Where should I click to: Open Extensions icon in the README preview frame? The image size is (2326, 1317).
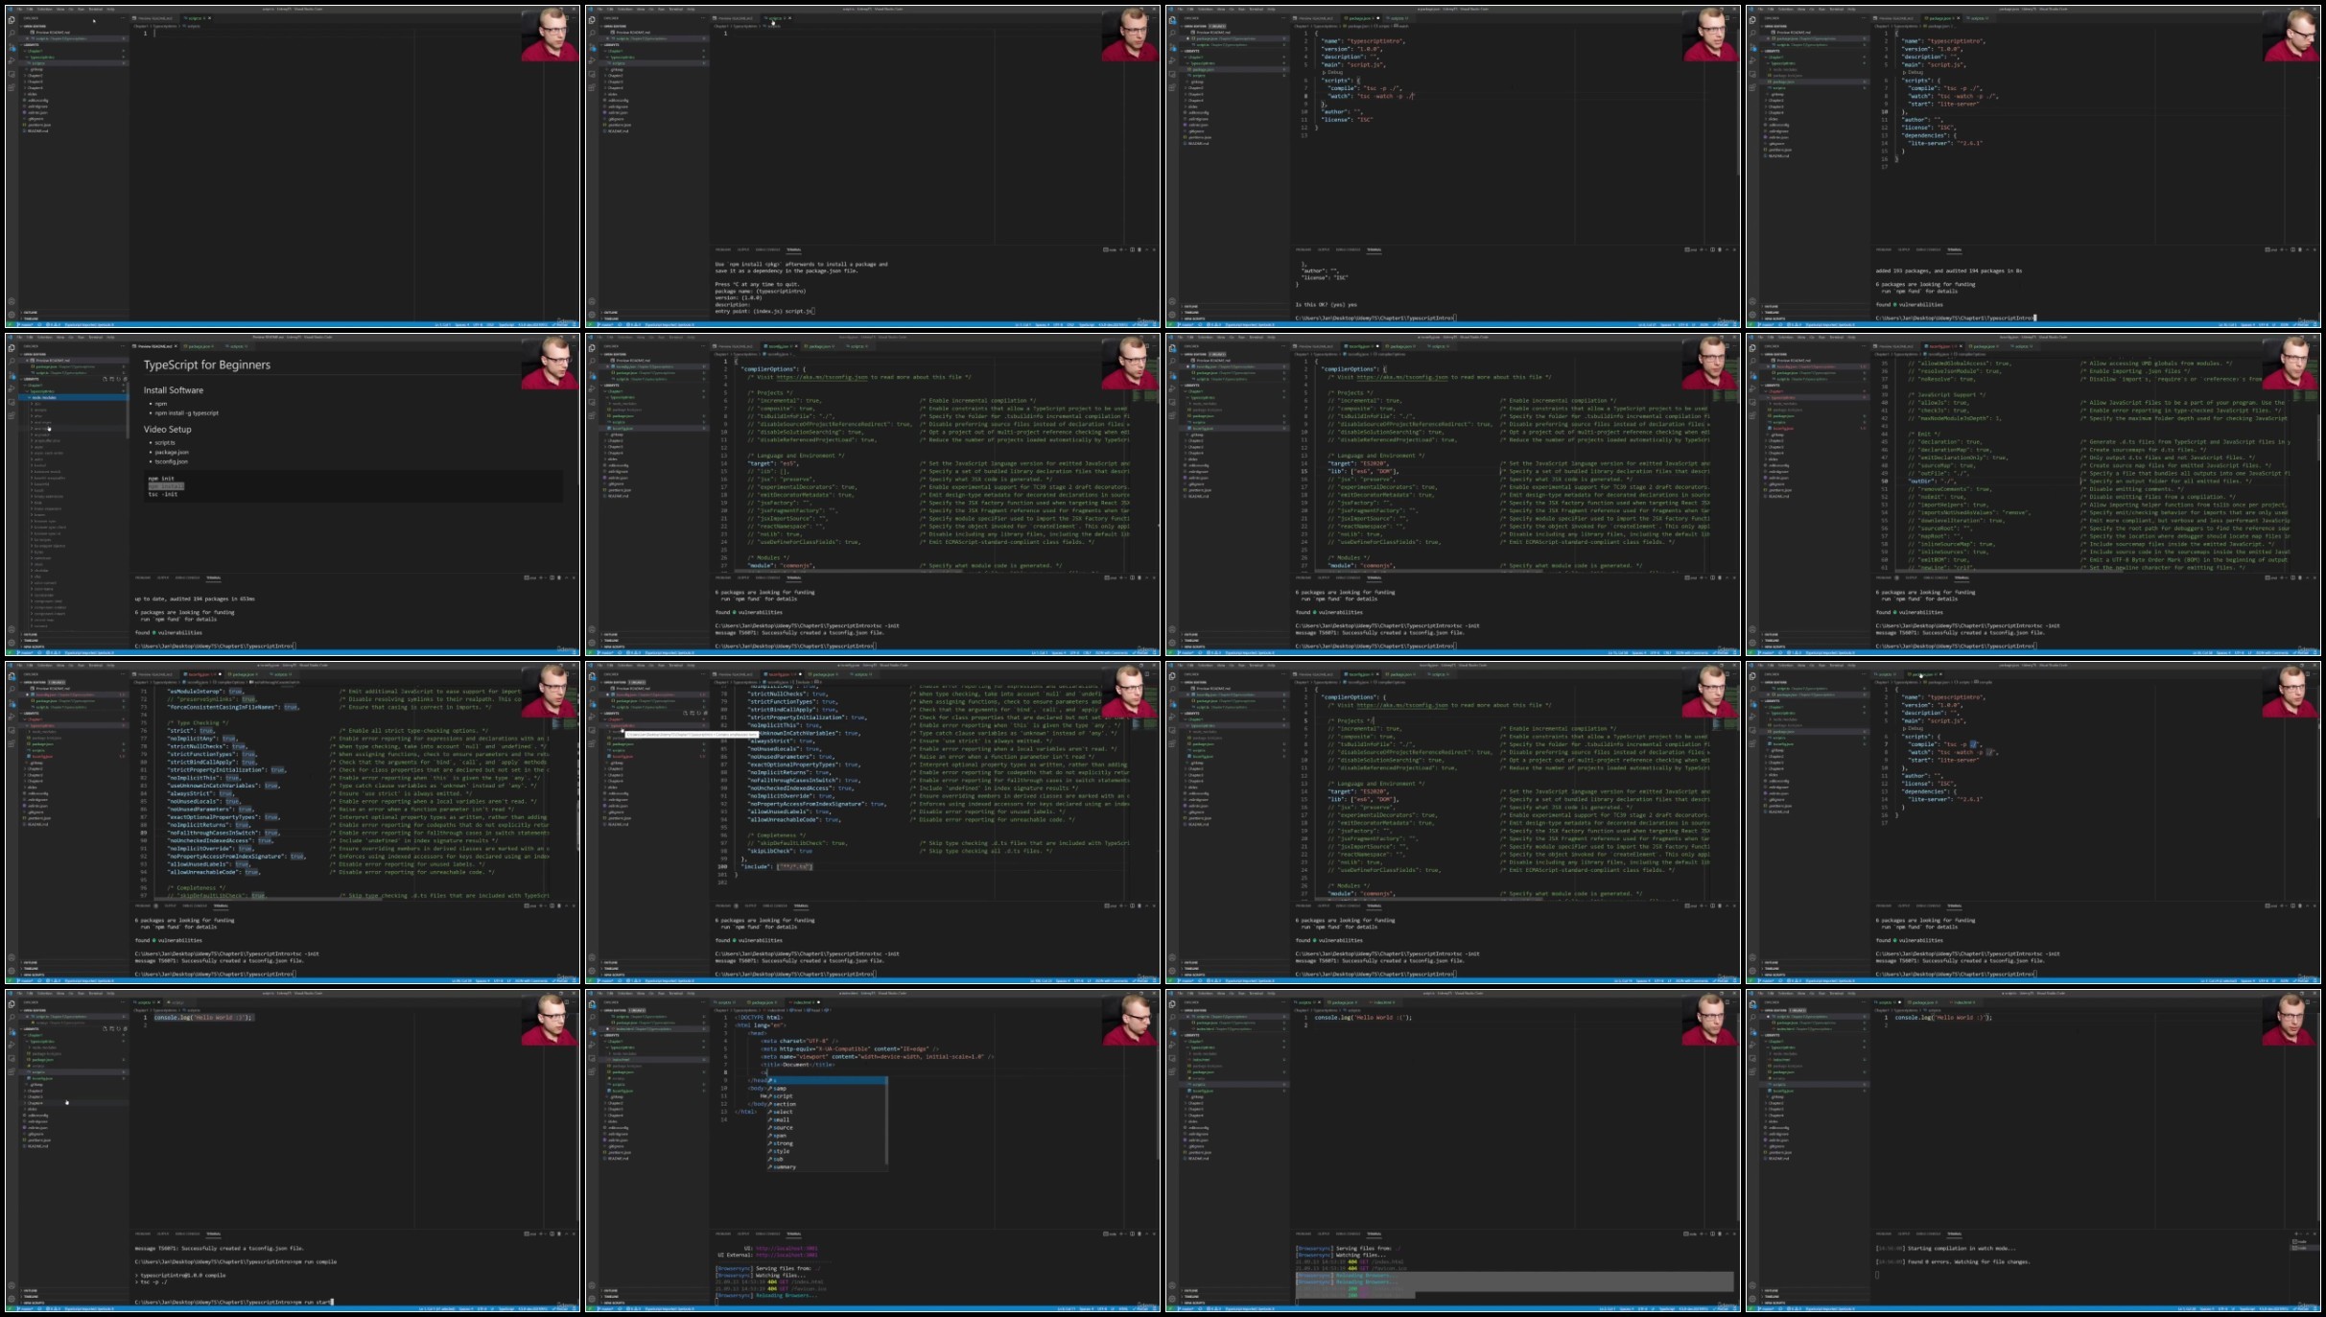(x=12, y=415)
